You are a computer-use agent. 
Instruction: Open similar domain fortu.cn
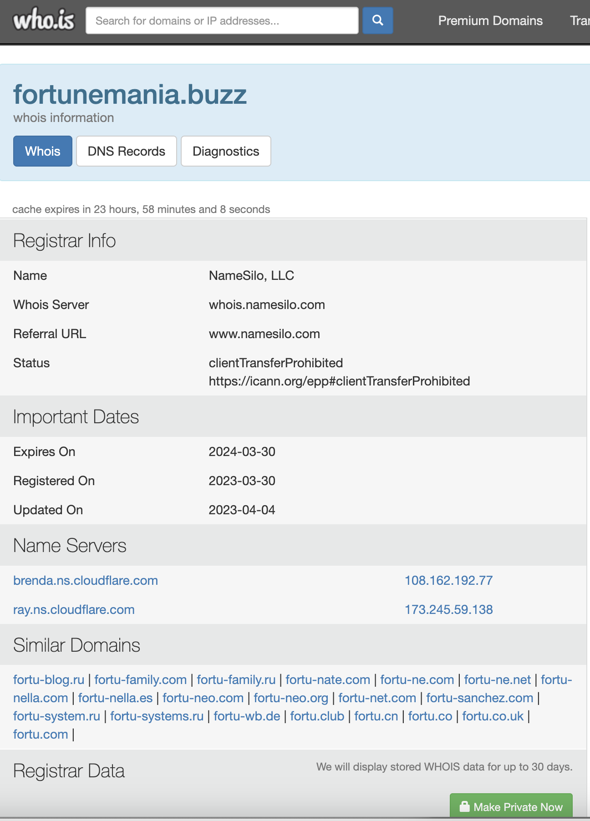click(376, 716)
